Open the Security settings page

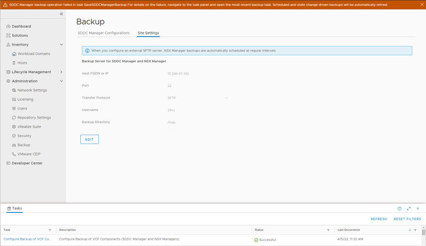coord(24,136)
